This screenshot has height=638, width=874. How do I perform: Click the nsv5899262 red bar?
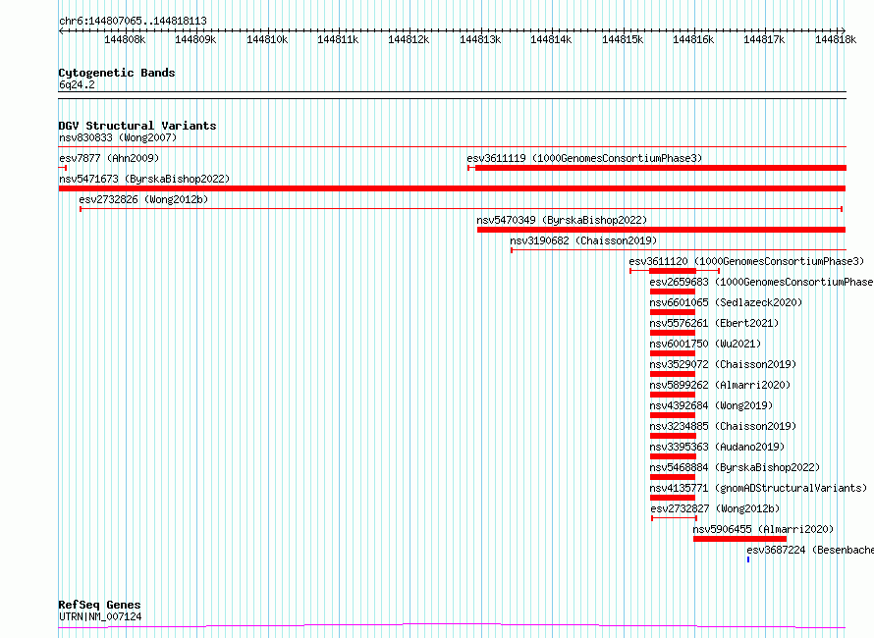673,395
